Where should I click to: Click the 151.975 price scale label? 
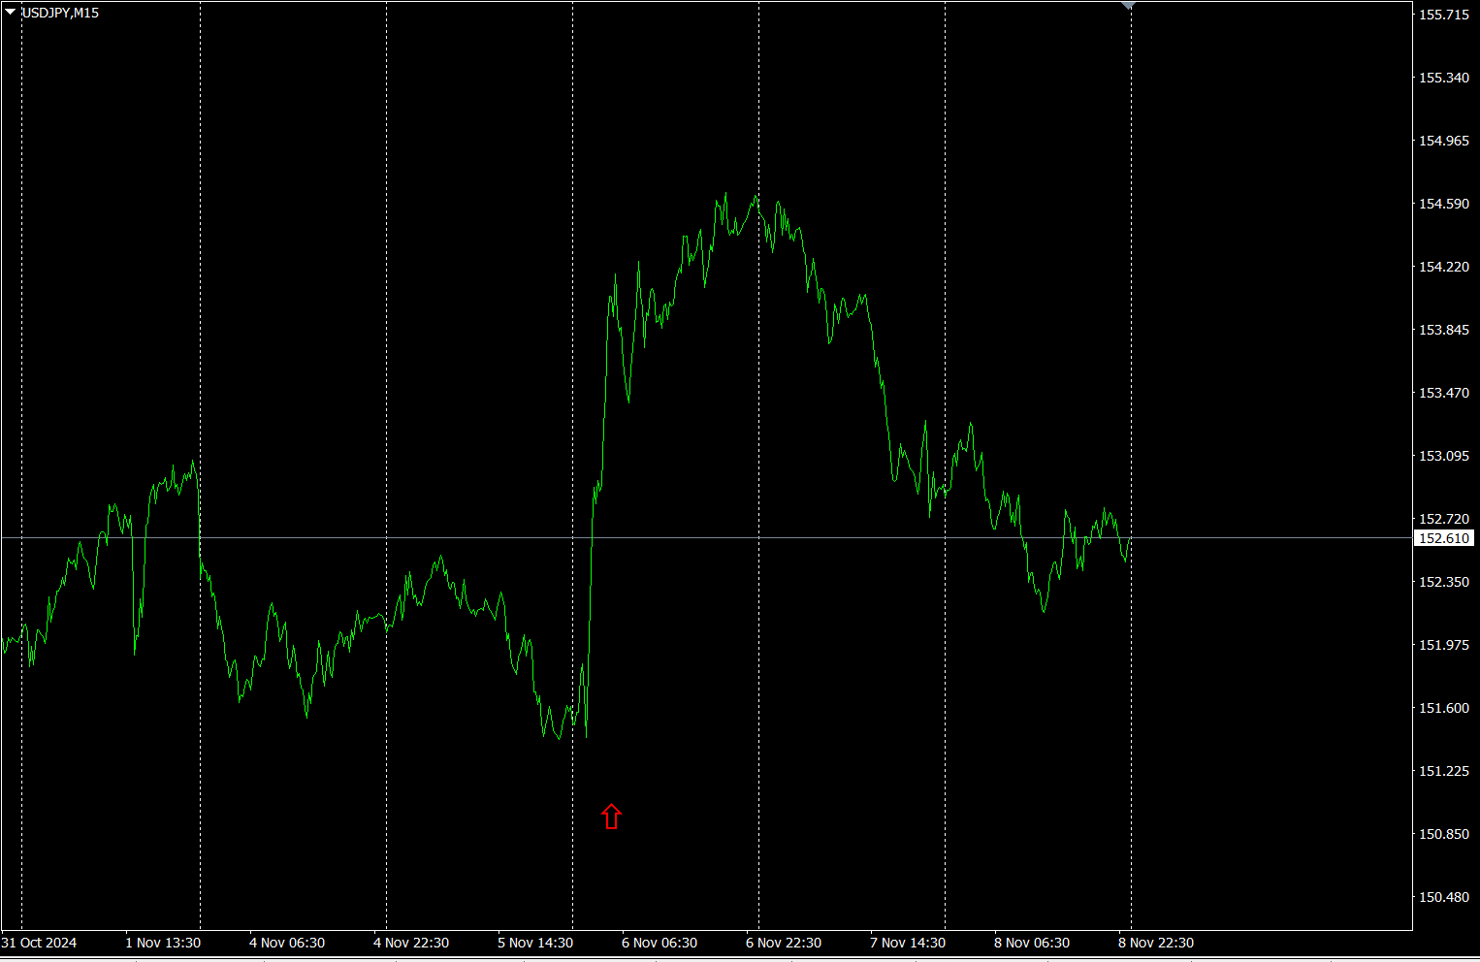pos(1444,645)
